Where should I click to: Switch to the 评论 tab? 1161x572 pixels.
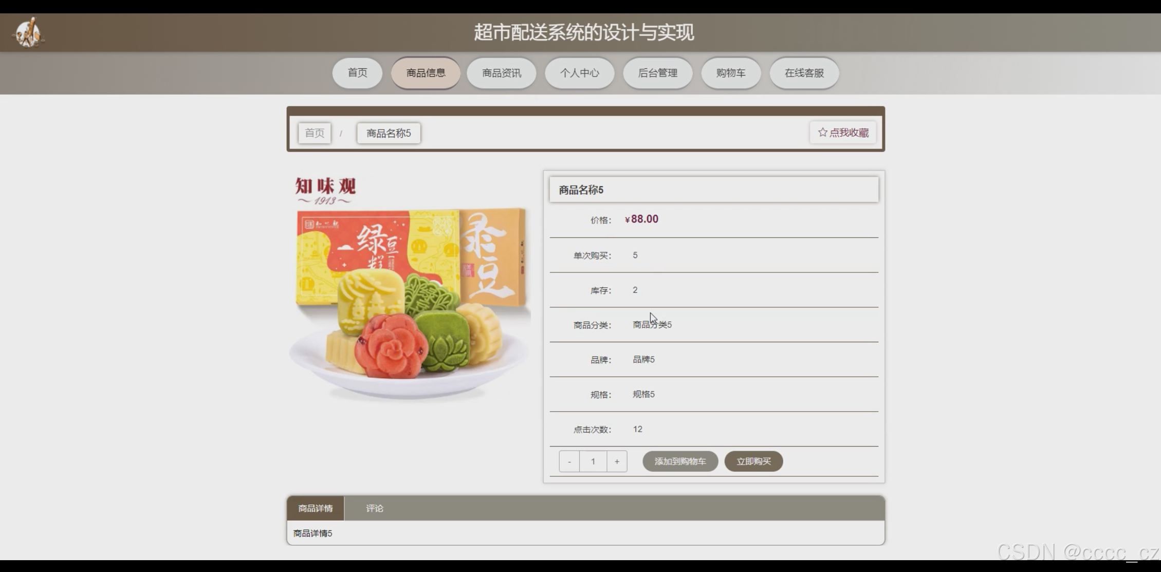(x=374, y=508)
